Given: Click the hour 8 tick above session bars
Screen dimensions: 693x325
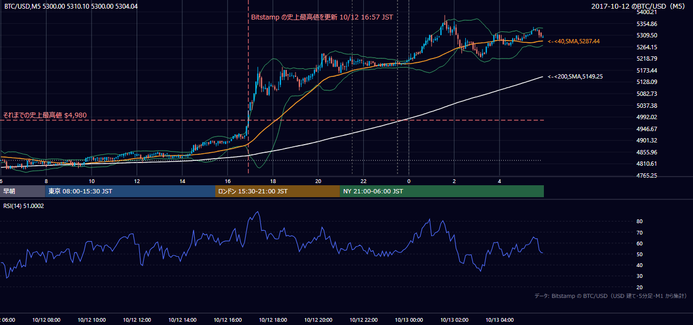Looking at the screenshot, I should pyautogui.click(x=46, y=181).
